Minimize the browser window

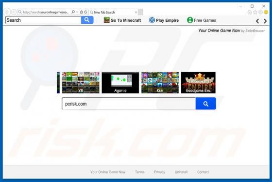(240, 6)
